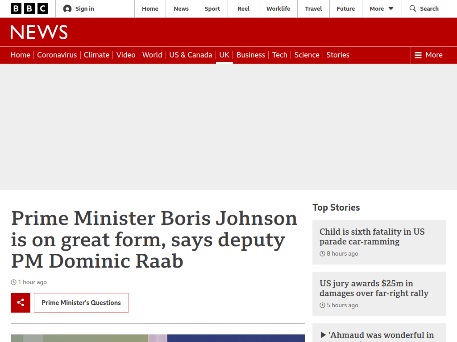Select Home in red news nav
Viewport: 457px width, 342px height.
click(x=21, y=55)
